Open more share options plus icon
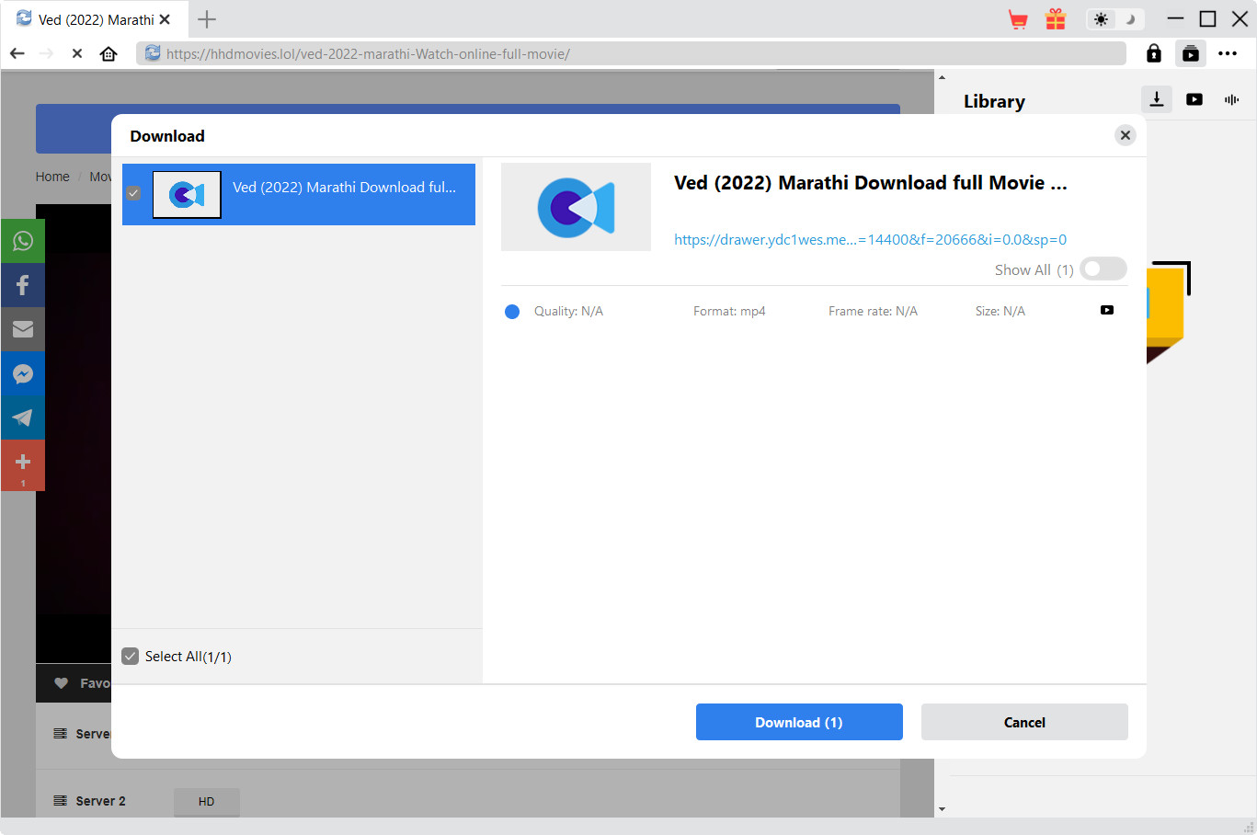Screen dimensions: 1257x835 [x=23, y=465]
